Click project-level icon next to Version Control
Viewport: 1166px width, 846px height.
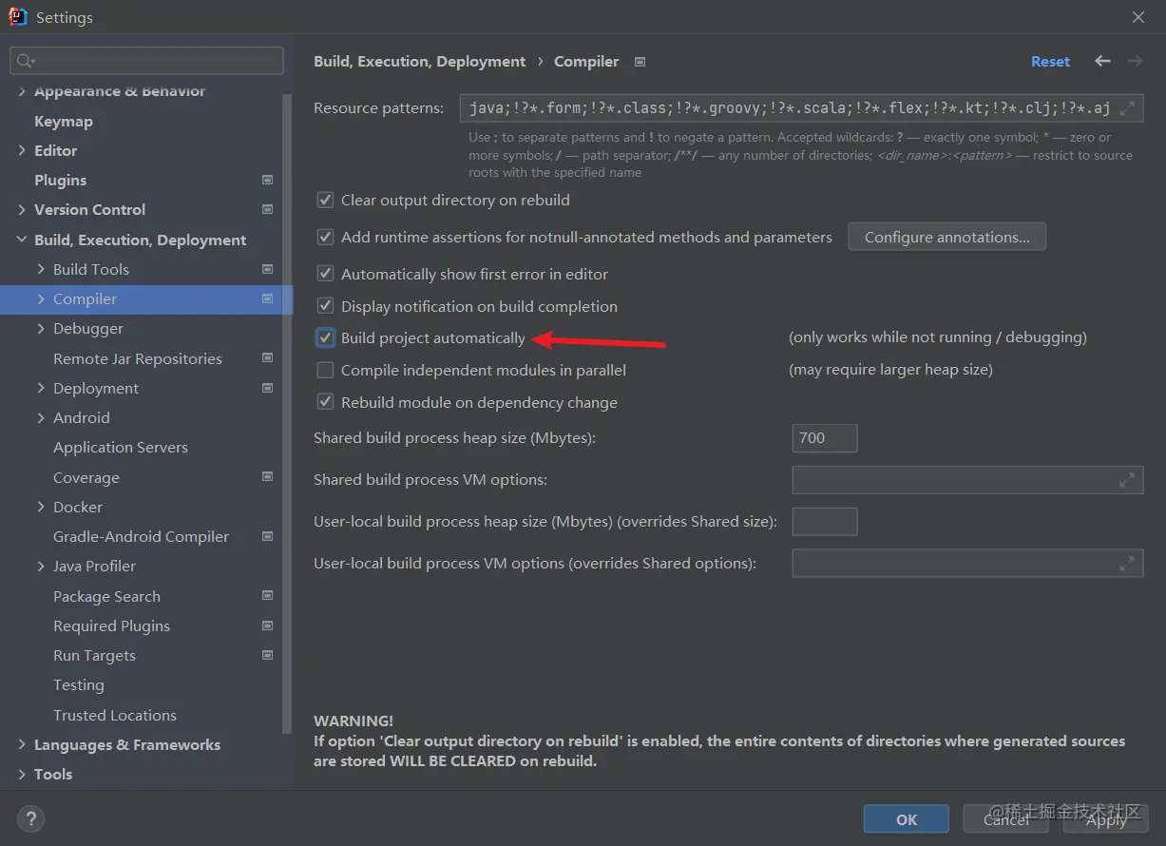click(267, 209)
